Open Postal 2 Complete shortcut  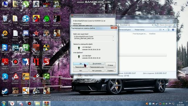click(46, 6)
